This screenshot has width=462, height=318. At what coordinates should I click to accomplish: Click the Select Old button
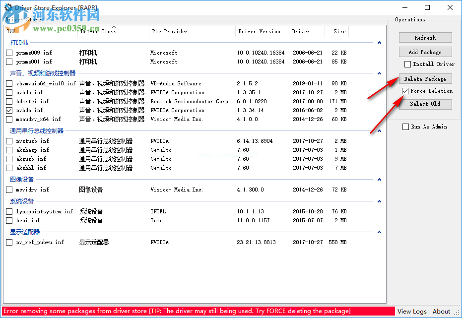425,104
